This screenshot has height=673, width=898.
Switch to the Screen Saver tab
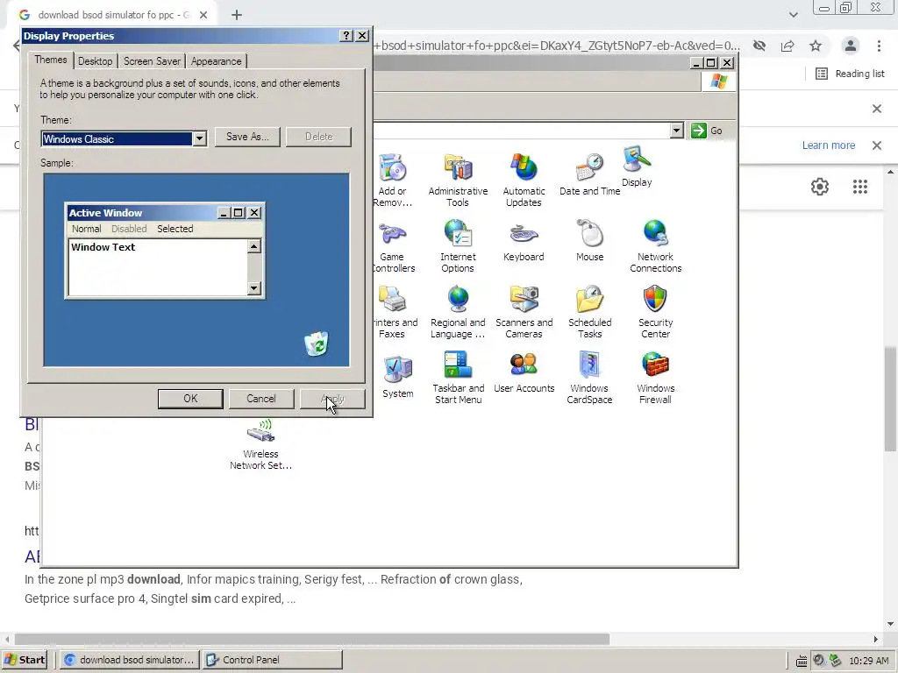[x=152, y=61]
